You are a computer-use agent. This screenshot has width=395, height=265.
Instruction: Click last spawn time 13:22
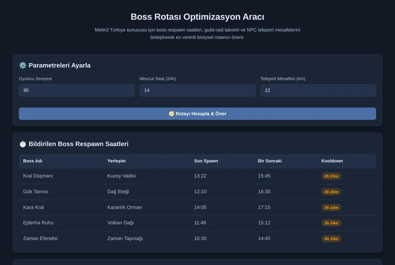click(200, 176)
